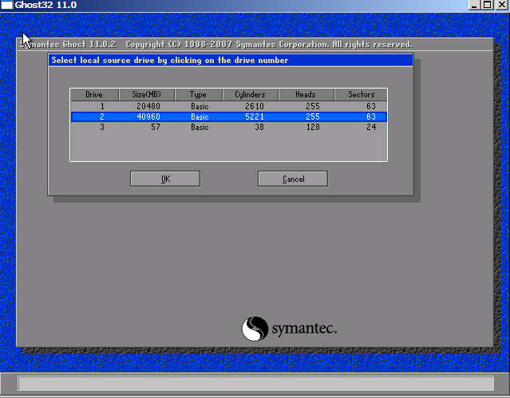Click Basic type in drive 1 row
510x398 pixels.
(x=200, y=106)
